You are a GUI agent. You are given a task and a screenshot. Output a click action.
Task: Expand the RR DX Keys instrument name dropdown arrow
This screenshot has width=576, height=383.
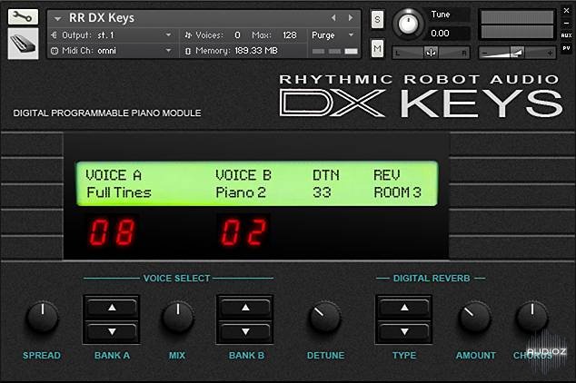pyautogui.click(x=57, y=18)
